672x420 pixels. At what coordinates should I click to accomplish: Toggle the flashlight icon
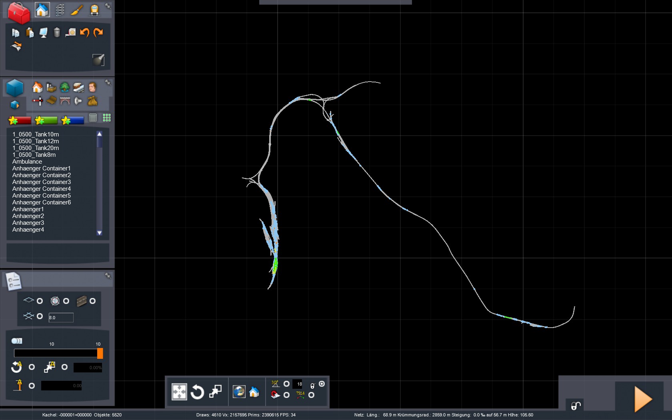pyautogui.click(x=98, y=60)
